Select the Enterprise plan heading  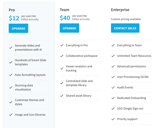point(120,10)
